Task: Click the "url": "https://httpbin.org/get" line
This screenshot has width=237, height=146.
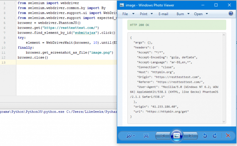Action: point(161,112)
